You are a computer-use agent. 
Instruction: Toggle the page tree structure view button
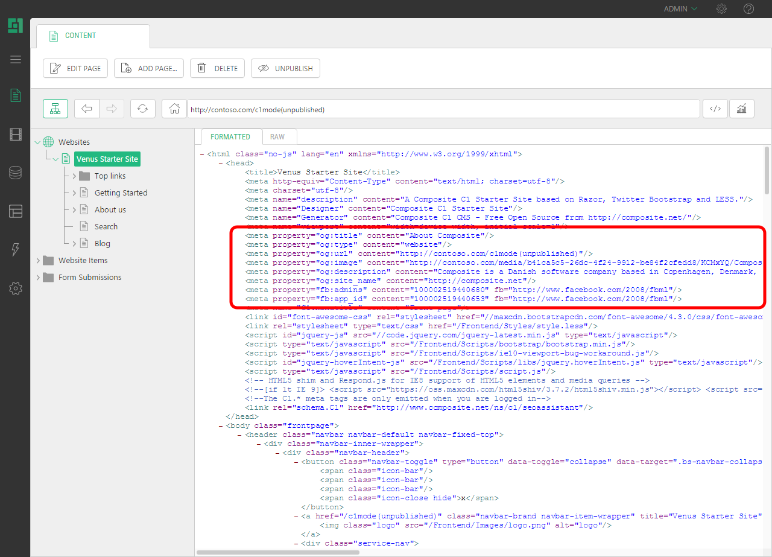(55, 109)
